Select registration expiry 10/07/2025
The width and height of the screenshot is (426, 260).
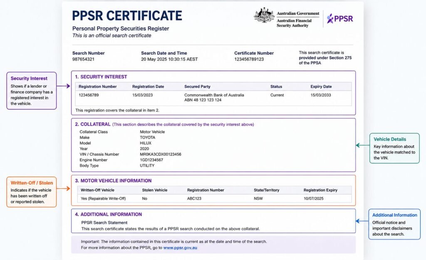314,198
